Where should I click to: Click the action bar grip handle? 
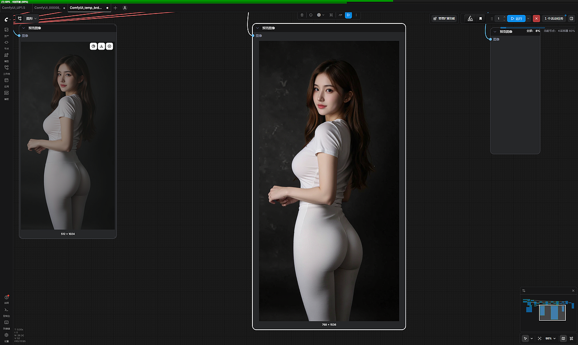coord(492,18)
